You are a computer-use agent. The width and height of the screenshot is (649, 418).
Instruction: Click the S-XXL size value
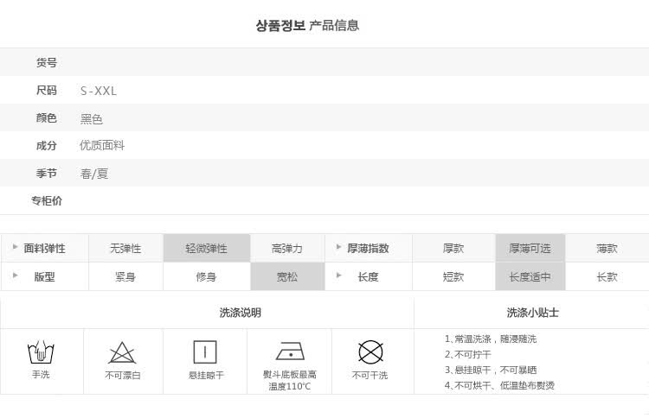(x=99, y=91)
